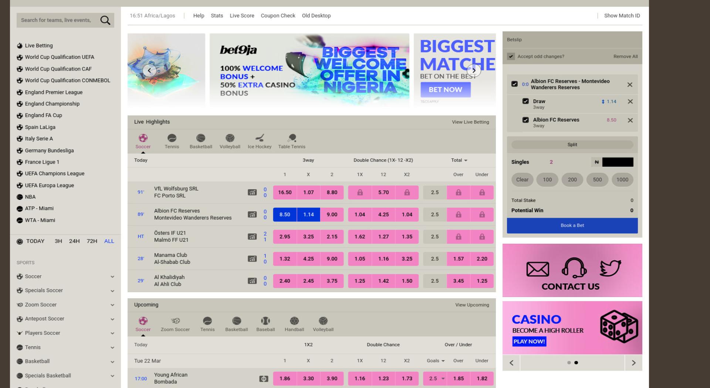
Task: Clear the stake amount
Action: pos(522,180)
